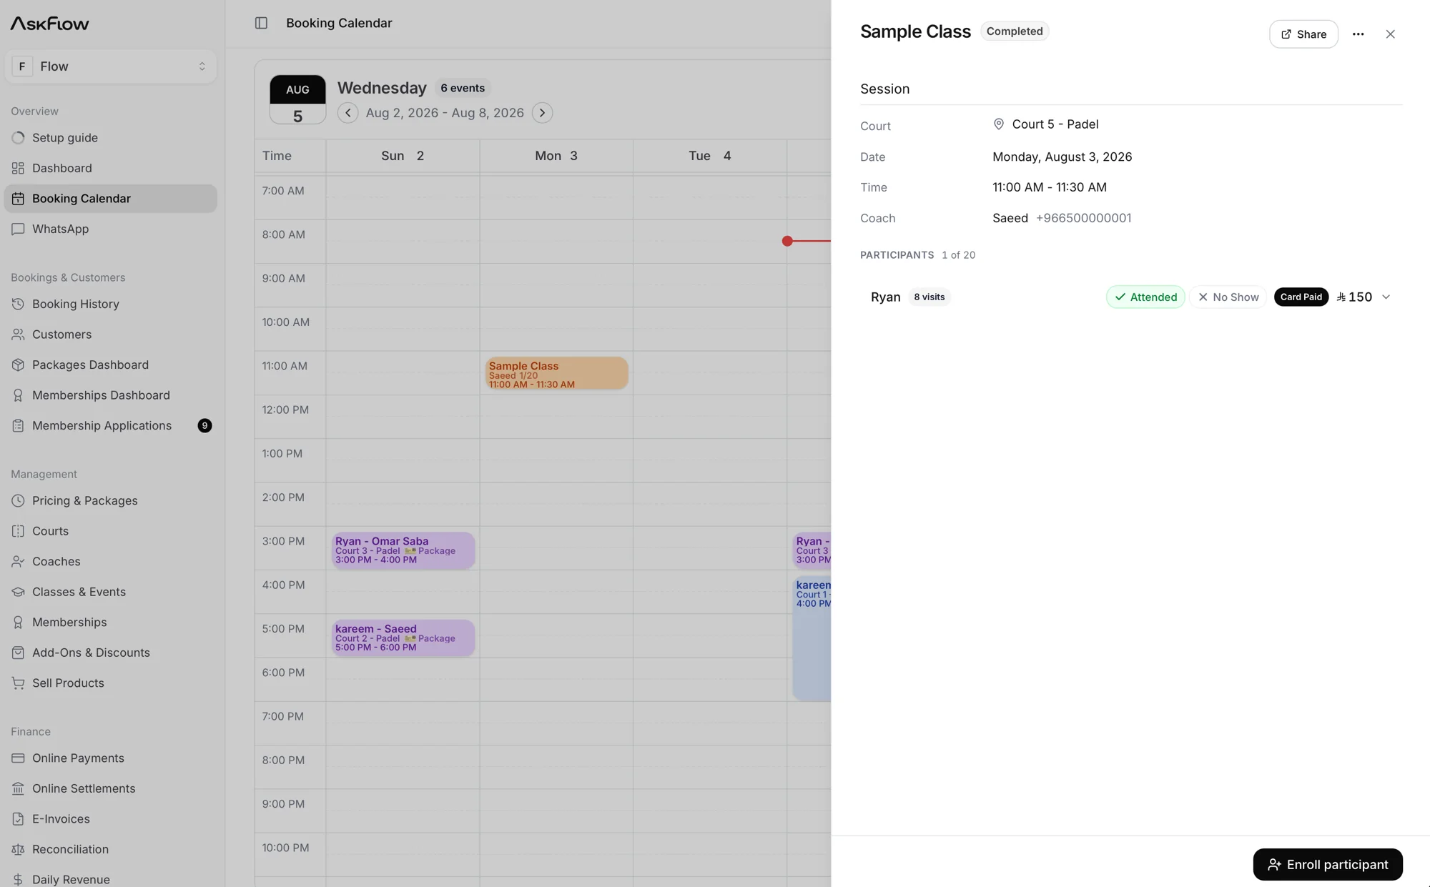The image size is (1430, 887).
Task: Open Ryan - Omar Saba booking
Action: point(403,550)
